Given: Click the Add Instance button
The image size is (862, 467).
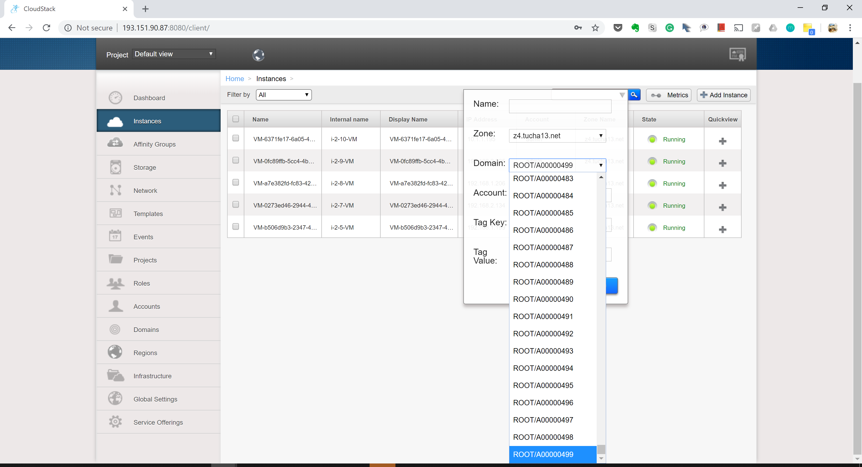Looking at the screenshot, I should pos(724,95).
